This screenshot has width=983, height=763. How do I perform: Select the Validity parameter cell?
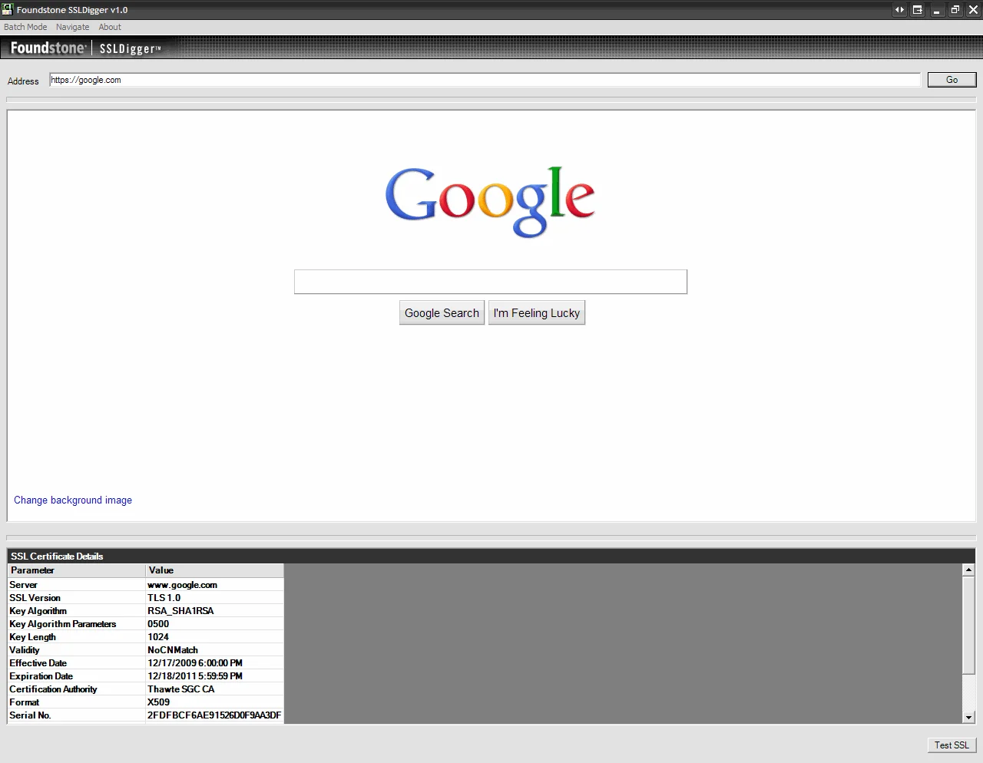(x=76, y=650)
